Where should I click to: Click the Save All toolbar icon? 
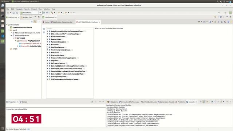(17, 13)
